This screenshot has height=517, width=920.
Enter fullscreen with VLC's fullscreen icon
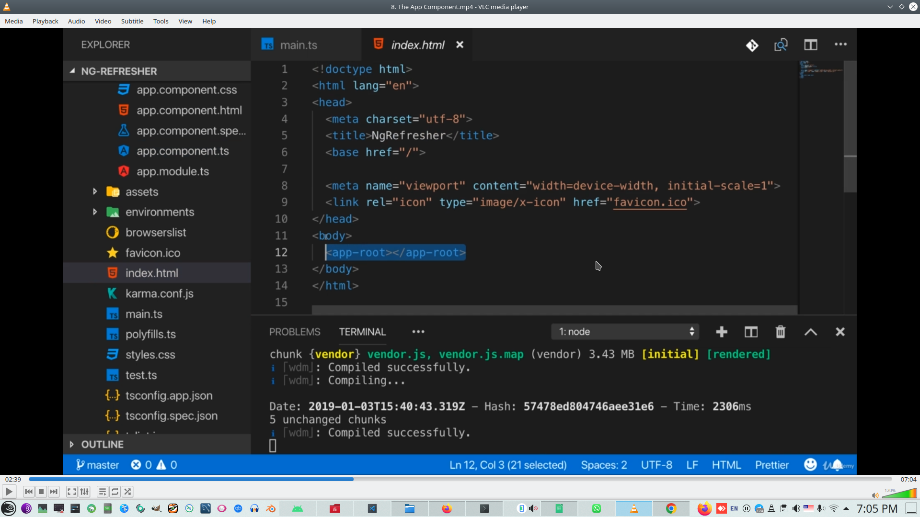click(x=71, y=492)
